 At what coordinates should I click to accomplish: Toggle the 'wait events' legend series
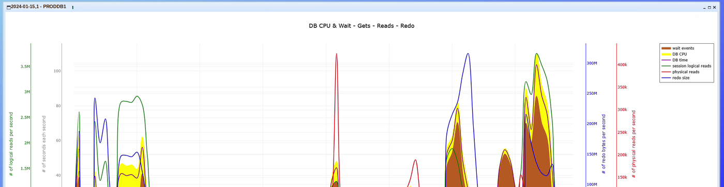[677, 48]
